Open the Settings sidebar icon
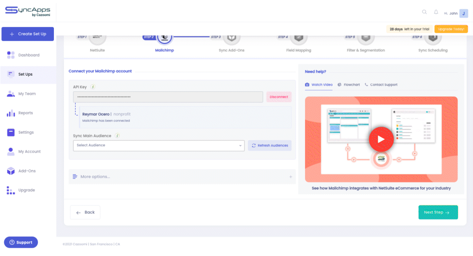Screen dimensions: 473x256 (x=11, y=132)
